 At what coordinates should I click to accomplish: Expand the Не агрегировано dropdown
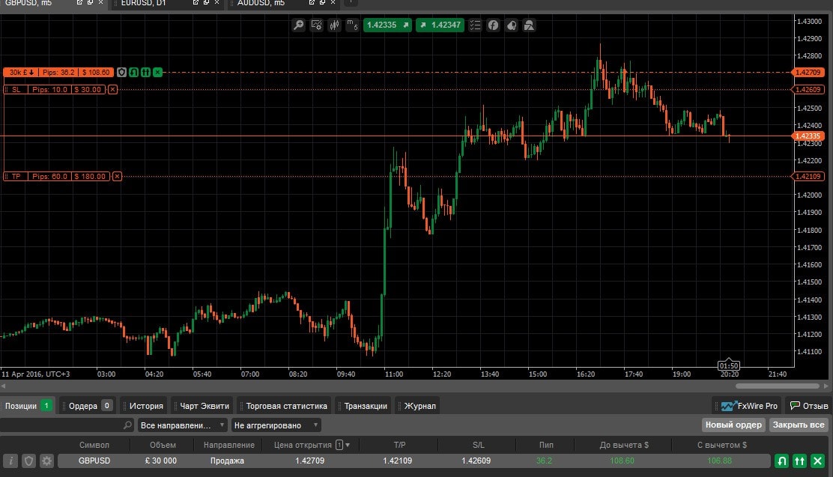[x=276, y=425]
